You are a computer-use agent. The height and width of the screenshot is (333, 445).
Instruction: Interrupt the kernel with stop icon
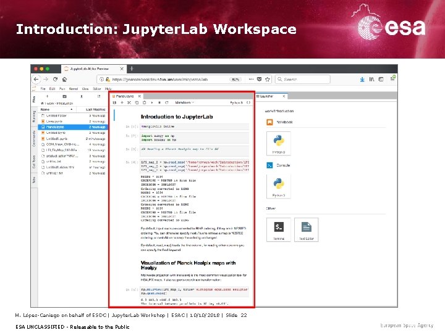click(159, 102)
